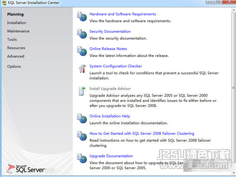Click the globe icon beside Upgrade Documentation
Image resolution: width=236 pixels, height=177 pixels.
point(82,158)
